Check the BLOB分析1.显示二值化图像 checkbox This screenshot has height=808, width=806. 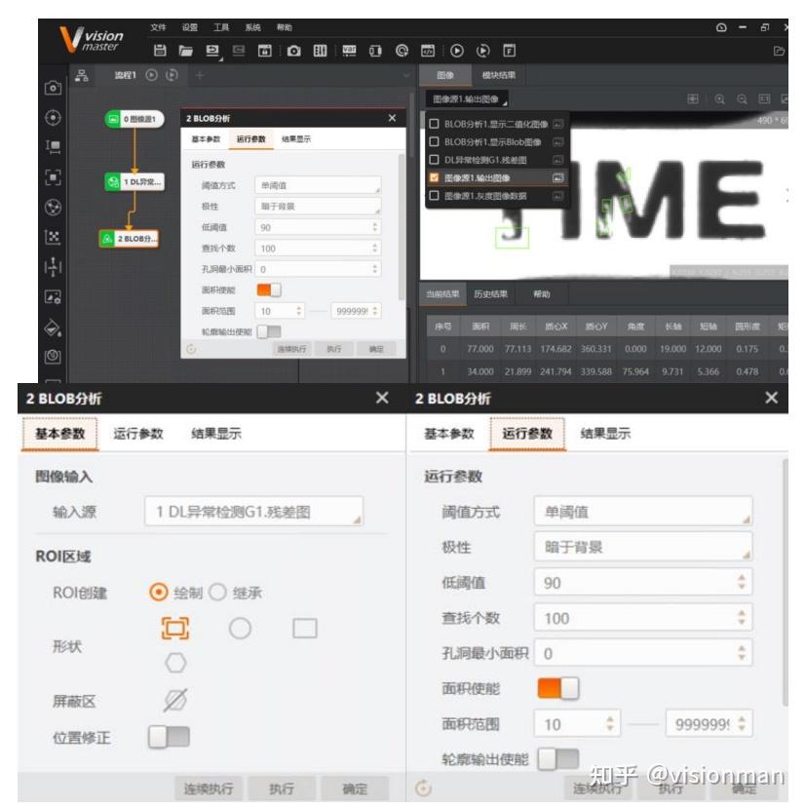pos(432,125)
